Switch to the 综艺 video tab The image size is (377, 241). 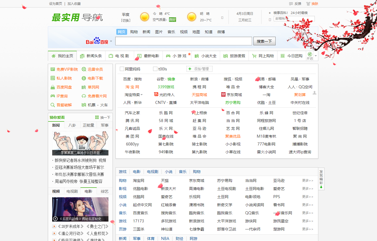coord(105,191)
